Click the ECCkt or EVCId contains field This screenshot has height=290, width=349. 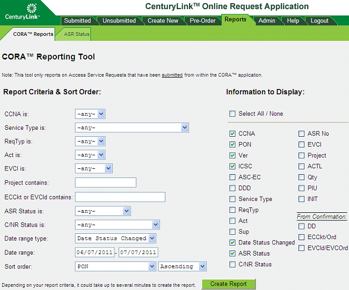[120, 197]
